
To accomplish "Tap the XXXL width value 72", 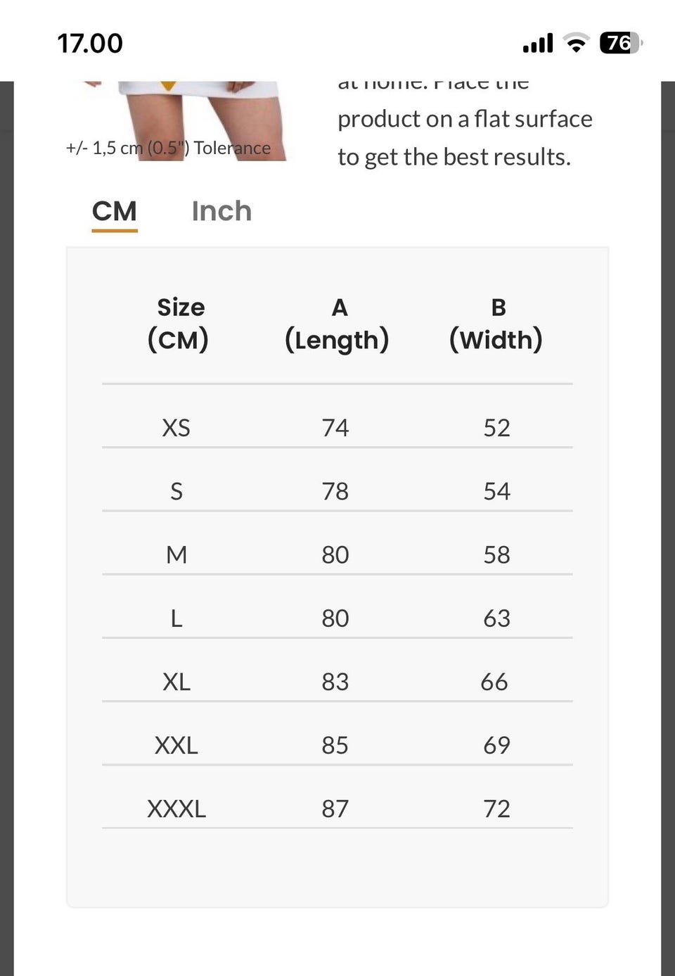I will pos(496,809).
